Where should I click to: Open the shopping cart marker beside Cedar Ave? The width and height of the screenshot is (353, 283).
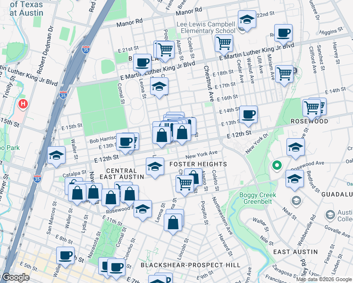pos(224,43)
